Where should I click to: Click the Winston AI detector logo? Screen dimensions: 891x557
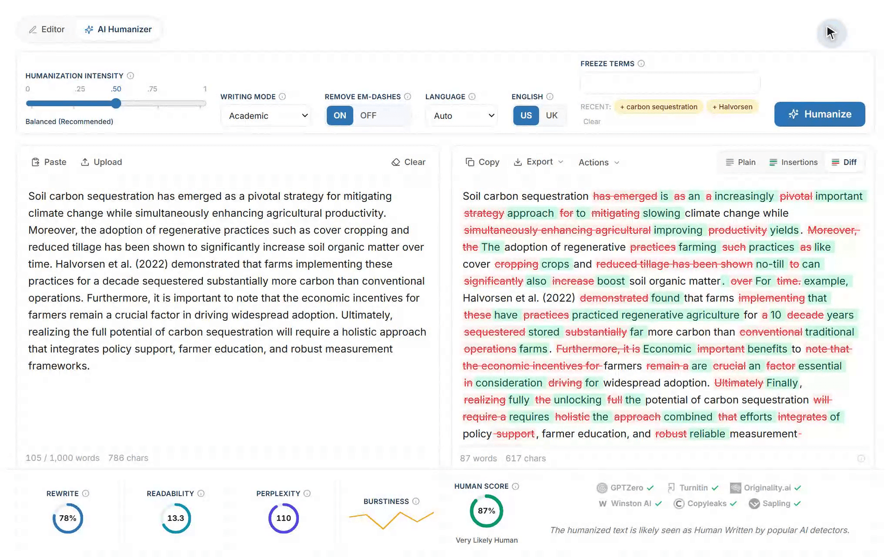click(603, 504)
